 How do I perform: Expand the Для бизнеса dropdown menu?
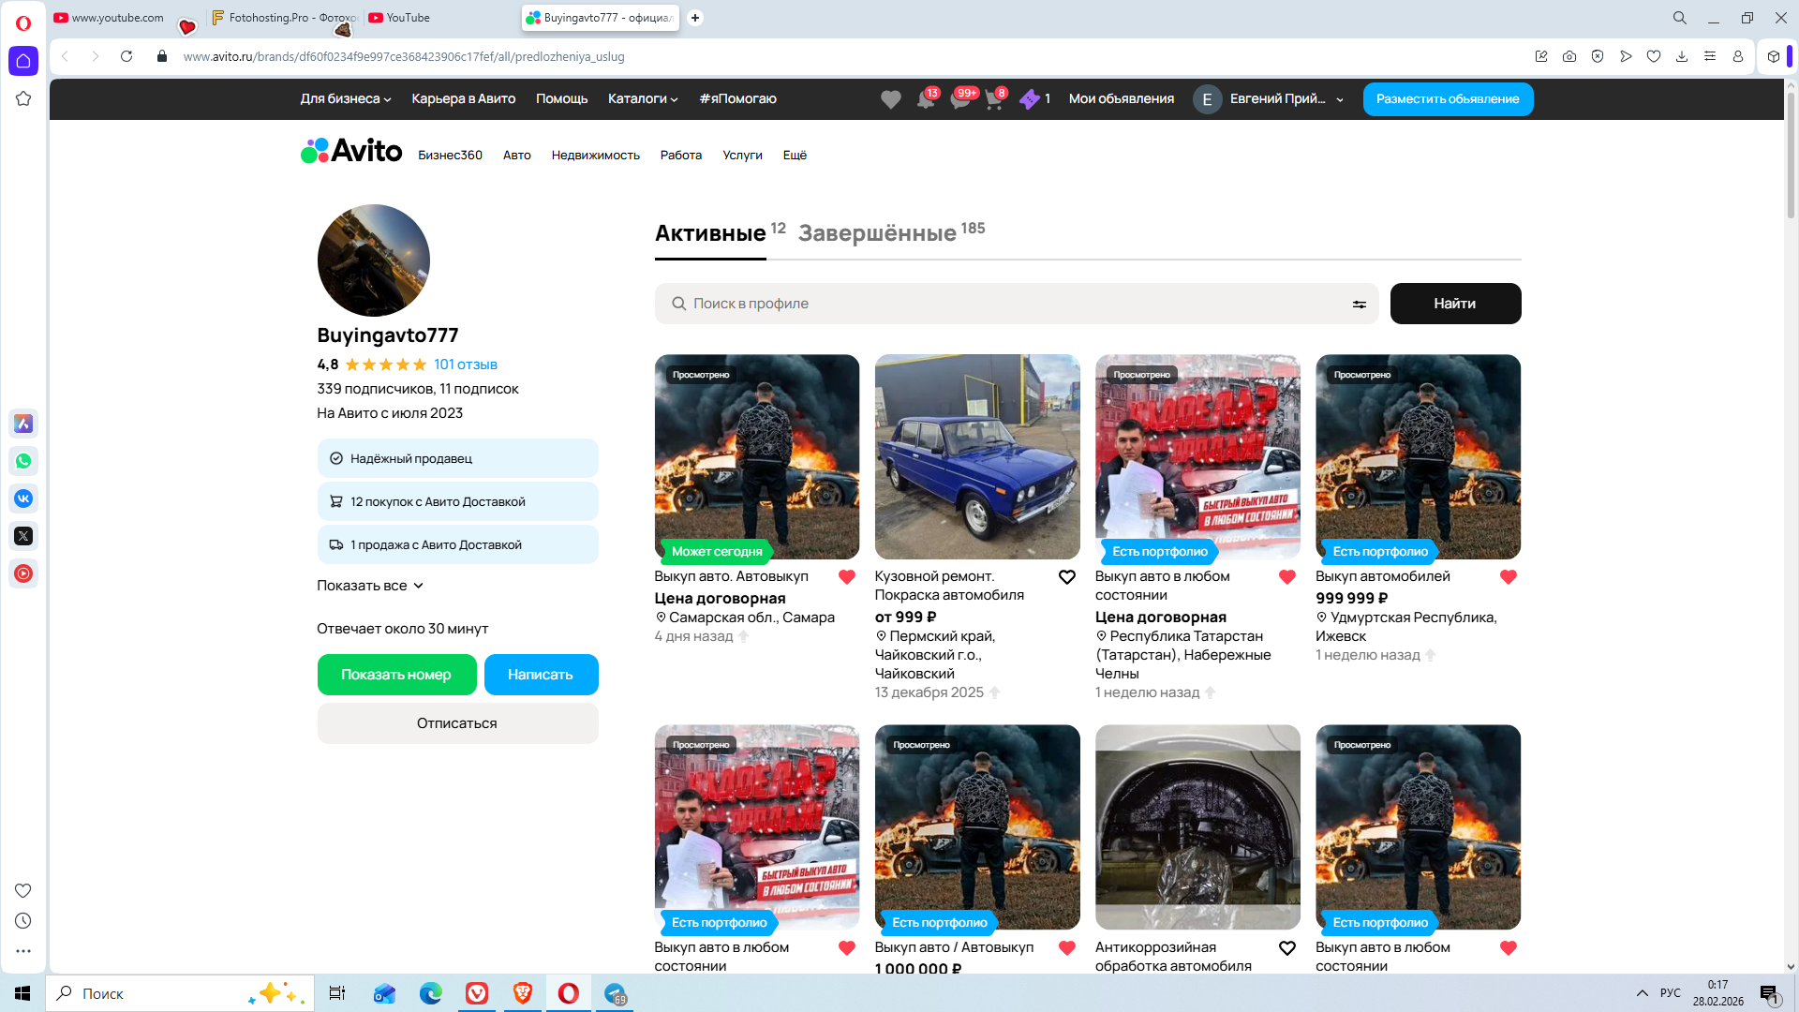click(345, 99)
